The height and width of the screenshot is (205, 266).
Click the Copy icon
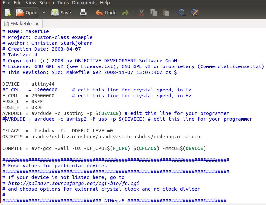154,13
